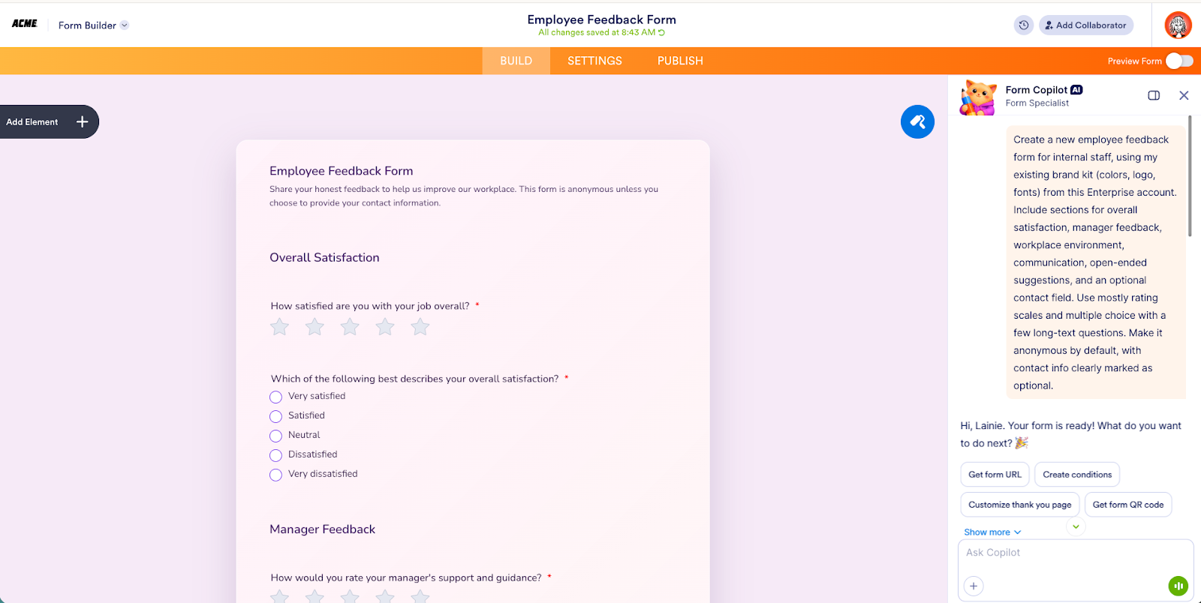Click the AI badge next to Form Copilot
This screenshot has height=603, width=1201.
[1076, 90]
